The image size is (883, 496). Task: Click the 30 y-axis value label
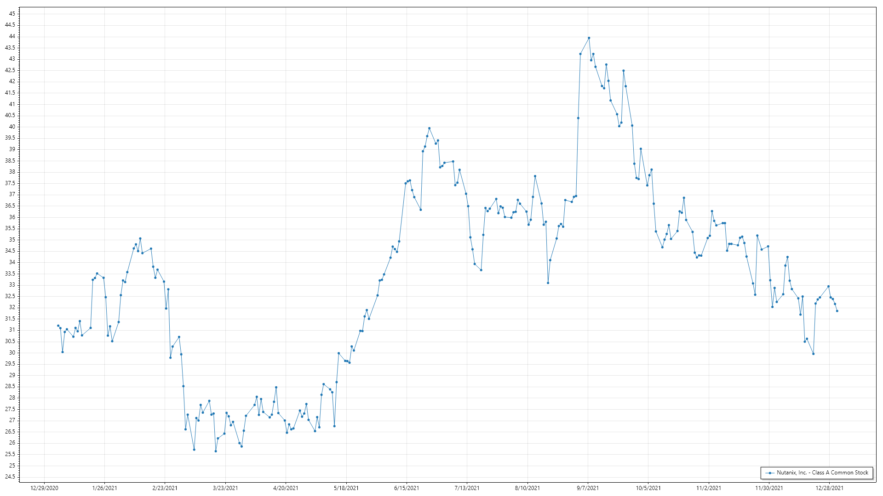point(12,353)
